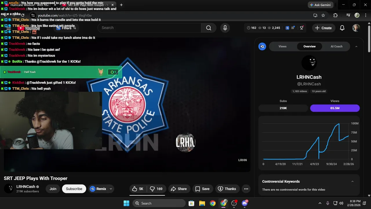Click the youtube.com address bar
371x209 pixels.
[174, 15]
